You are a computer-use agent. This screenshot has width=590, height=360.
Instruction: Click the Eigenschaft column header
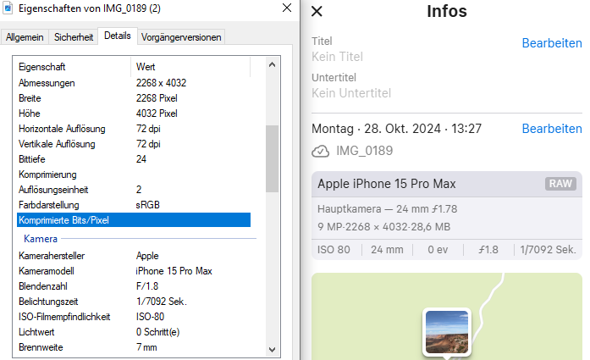72,66
